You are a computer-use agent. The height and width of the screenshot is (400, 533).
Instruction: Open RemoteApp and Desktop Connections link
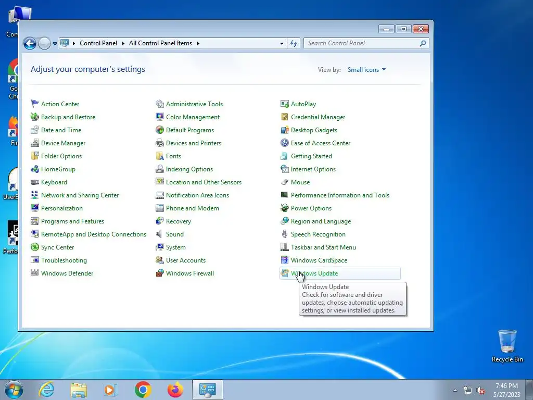click(x=94, y=234)
